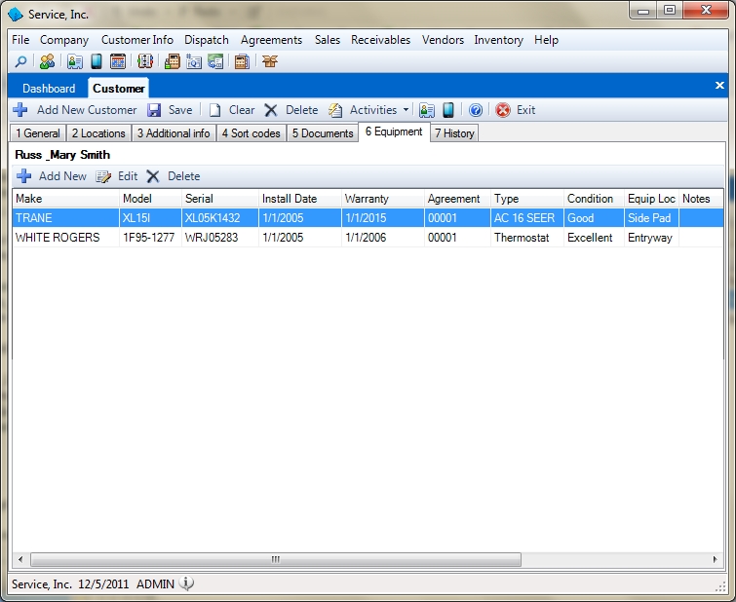Open the 7 History tab
This screenshot has height=602, width=736.
(454, 133)
